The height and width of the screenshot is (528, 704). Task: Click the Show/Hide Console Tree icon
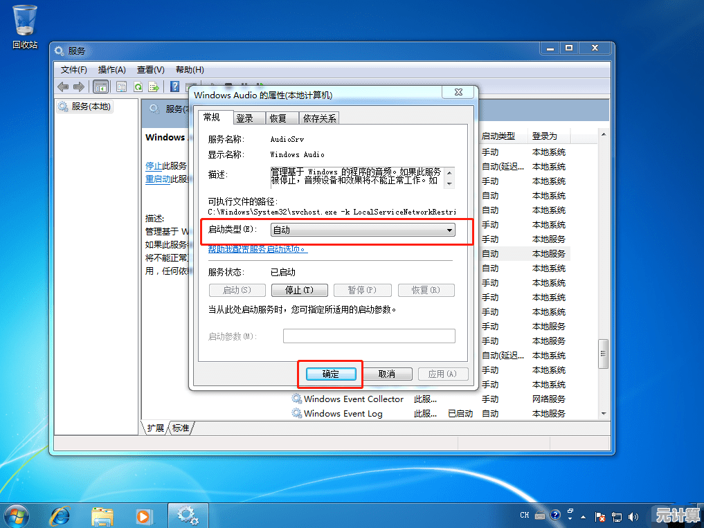101,87
